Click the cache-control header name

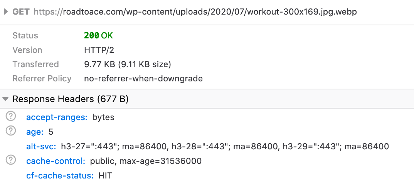[x=56, y=161]
